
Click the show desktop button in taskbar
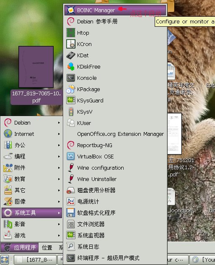[5, 260]
